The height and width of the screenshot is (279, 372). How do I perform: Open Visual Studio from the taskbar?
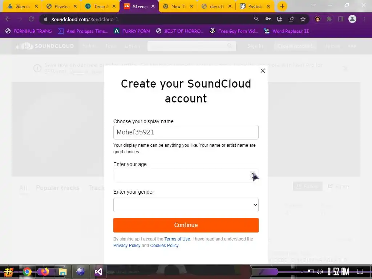[x=98, y=272]
